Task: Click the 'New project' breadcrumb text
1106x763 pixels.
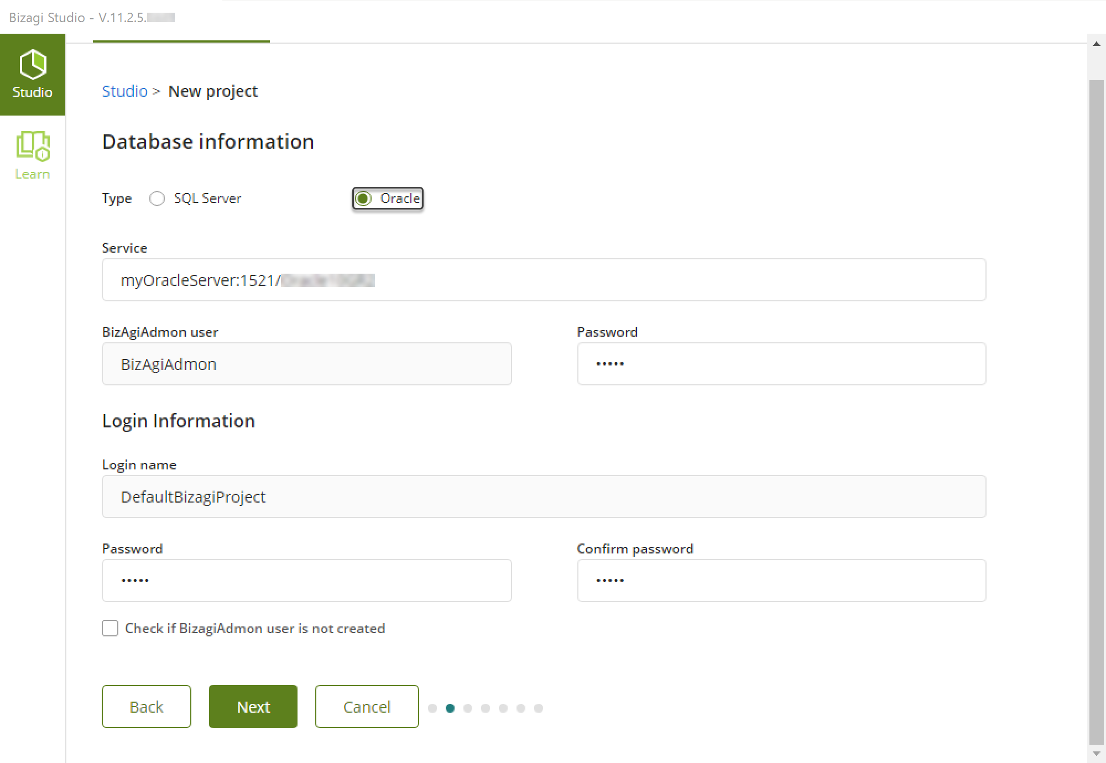Action: pyautogui.click(x=213, y=91)
